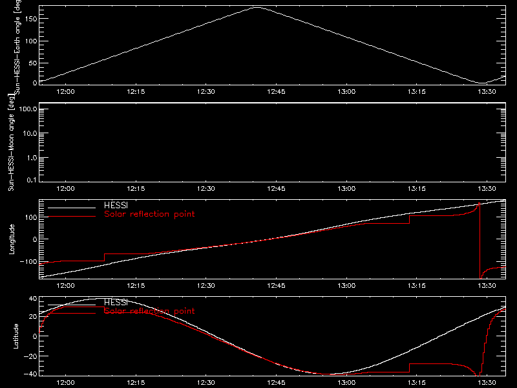The height and width of the screenshot is (388, 517).
Task: Click the 100.0 tick label on Moon angle plot
Action: [28, 109]
